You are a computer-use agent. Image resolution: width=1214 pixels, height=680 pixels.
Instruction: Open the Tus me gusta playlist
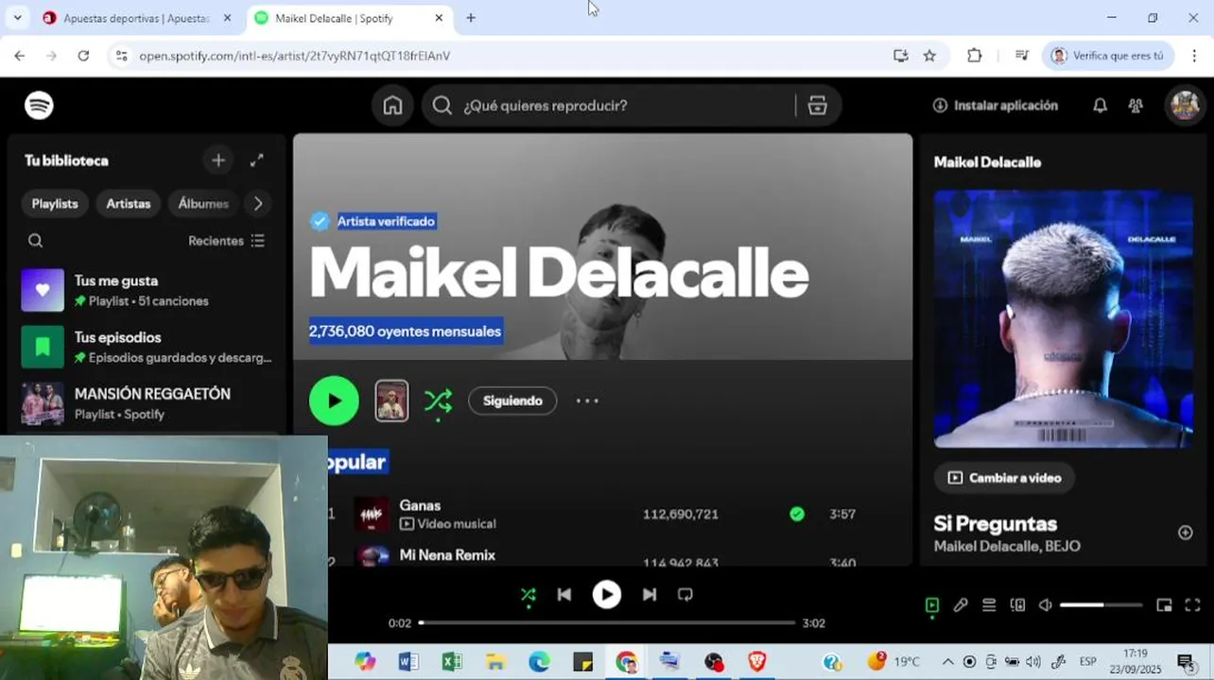147,290
